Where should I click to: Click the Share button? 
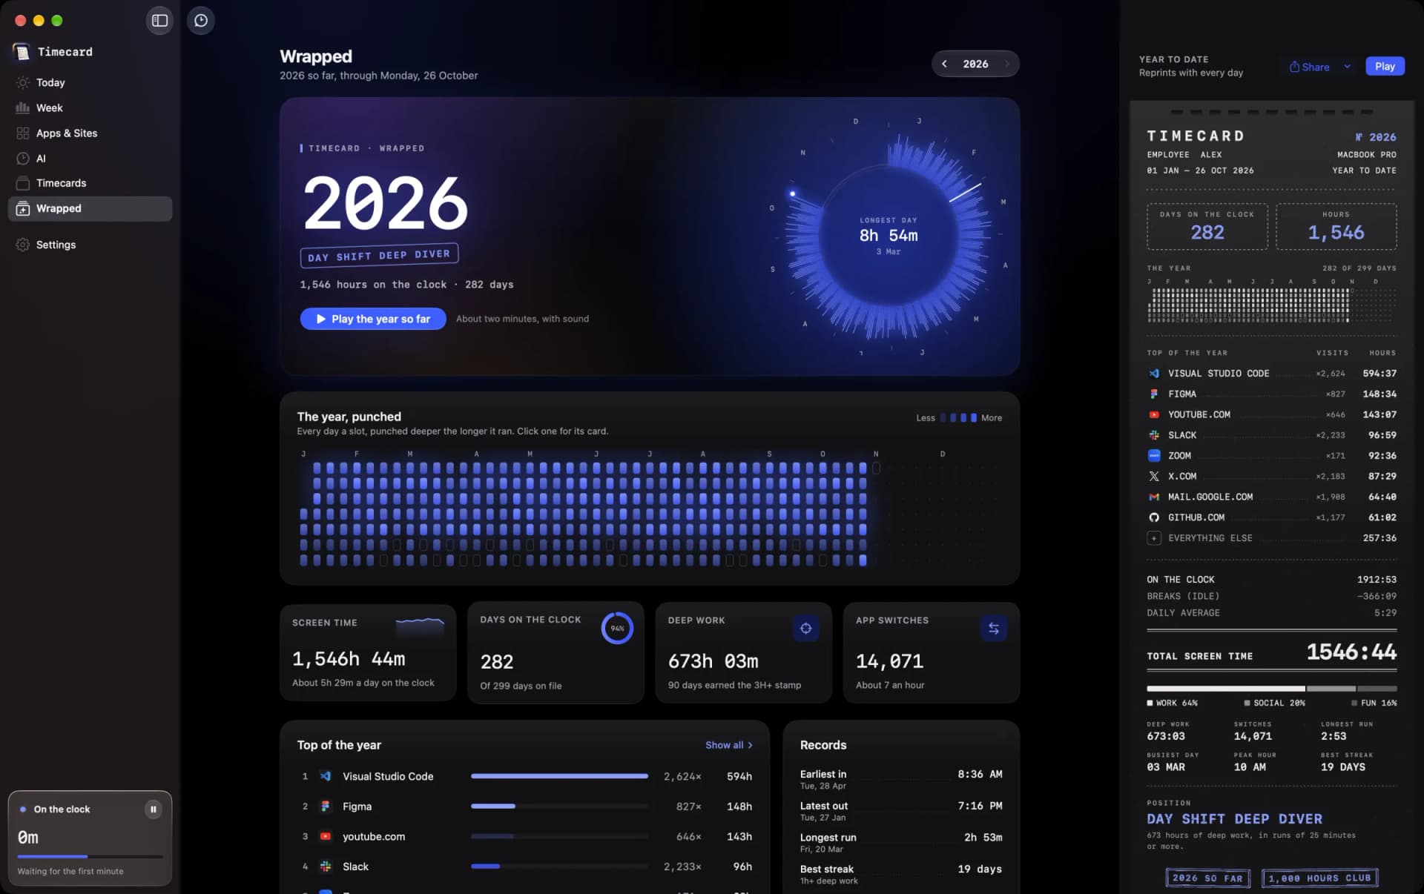tap(1309, 67)
